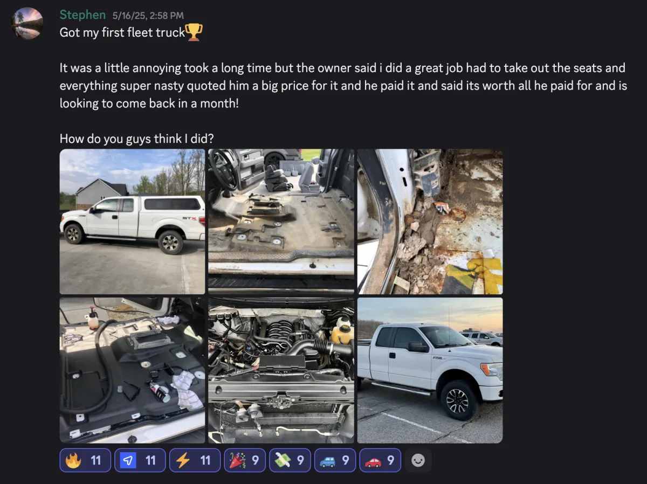
Task: Toggle the red car reaction
Action: (380, 460)
